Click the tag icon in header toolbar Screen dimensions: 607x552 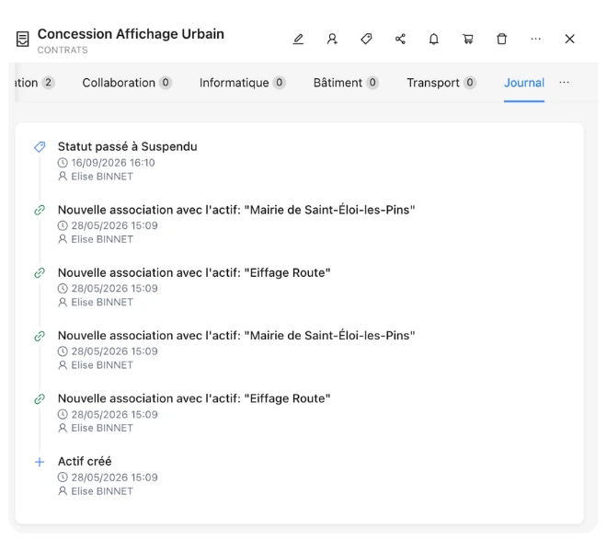point(366,40)
